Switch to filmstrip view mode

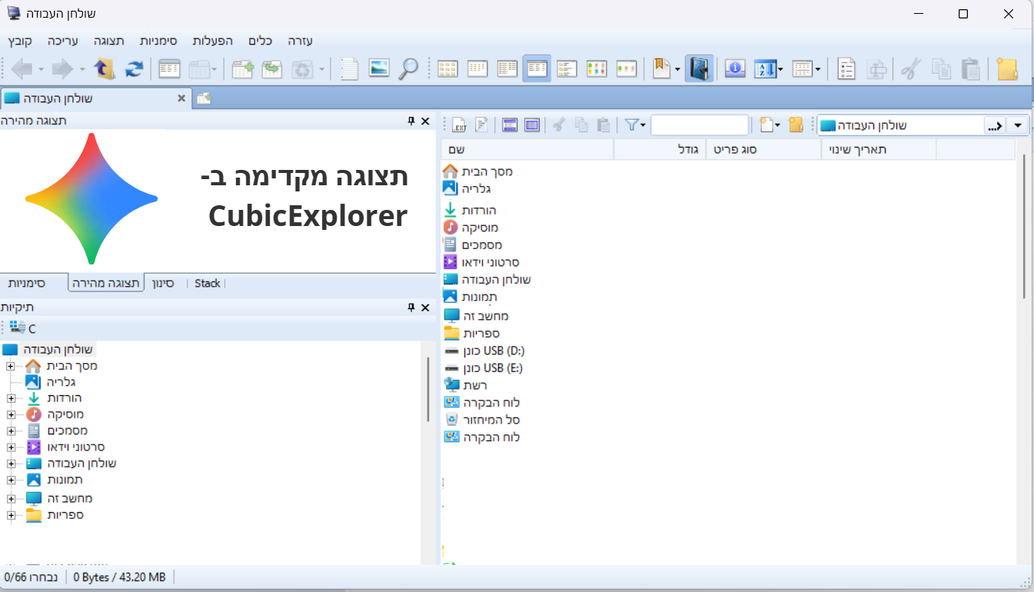(x=627, y=68)
